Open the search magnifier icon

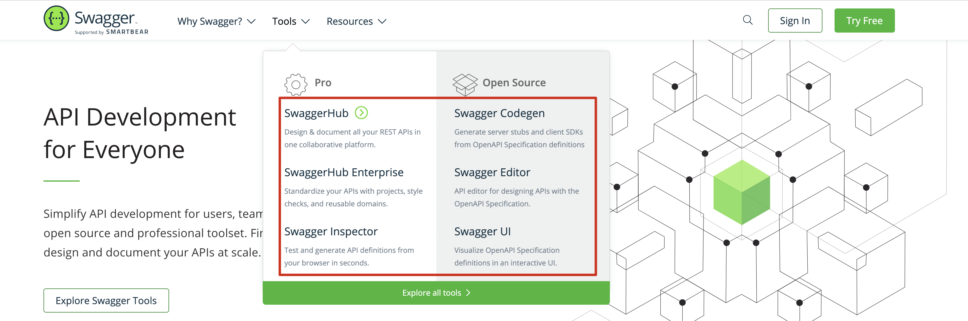coord(748,21)
